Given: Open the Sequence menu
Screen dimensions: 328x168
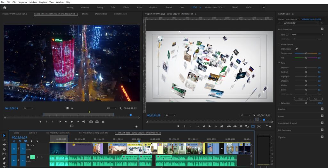Looking at the screenshot, I should point(23,2).
